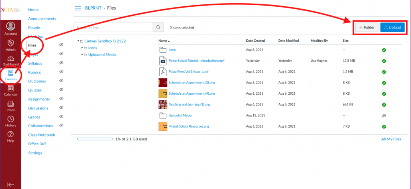The image size is (411, 189).
Task: Click the Help question mark icon
Action: tap(10, 135)
